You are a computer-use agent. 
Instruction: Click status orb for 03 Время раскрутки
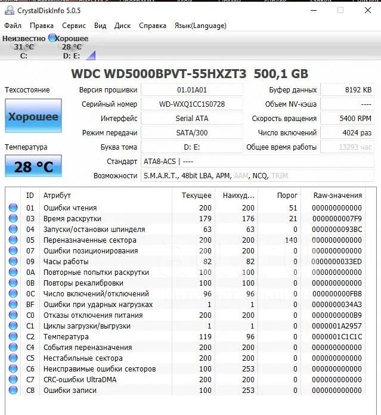(x=13, y=219)
